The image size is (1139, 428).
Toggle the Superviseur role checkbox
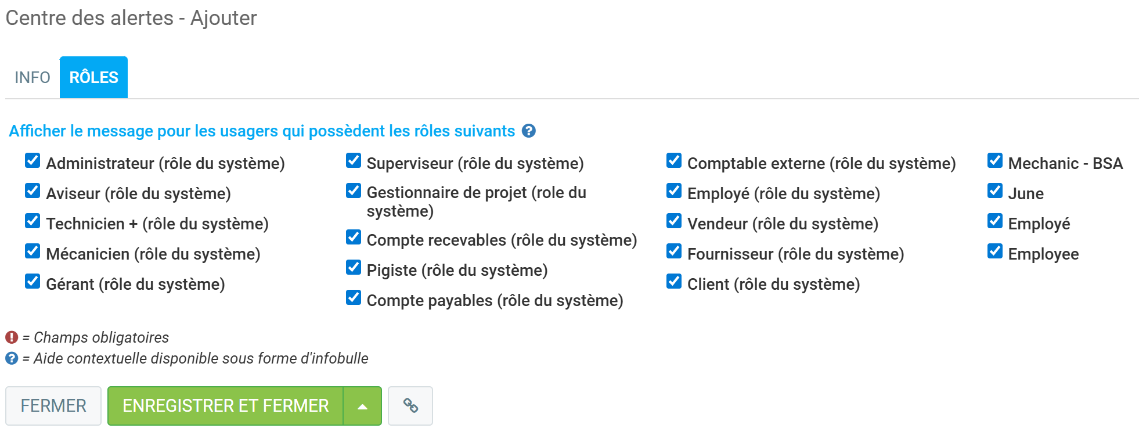tap(353, 161)
